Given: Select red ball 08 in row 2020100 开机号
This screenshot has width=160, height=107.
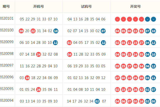Looking at the screenshot, I should (21, 31).
